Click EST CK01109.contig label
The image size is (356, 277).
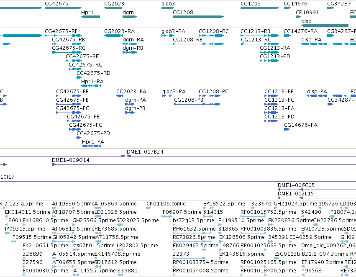(166, 204)
